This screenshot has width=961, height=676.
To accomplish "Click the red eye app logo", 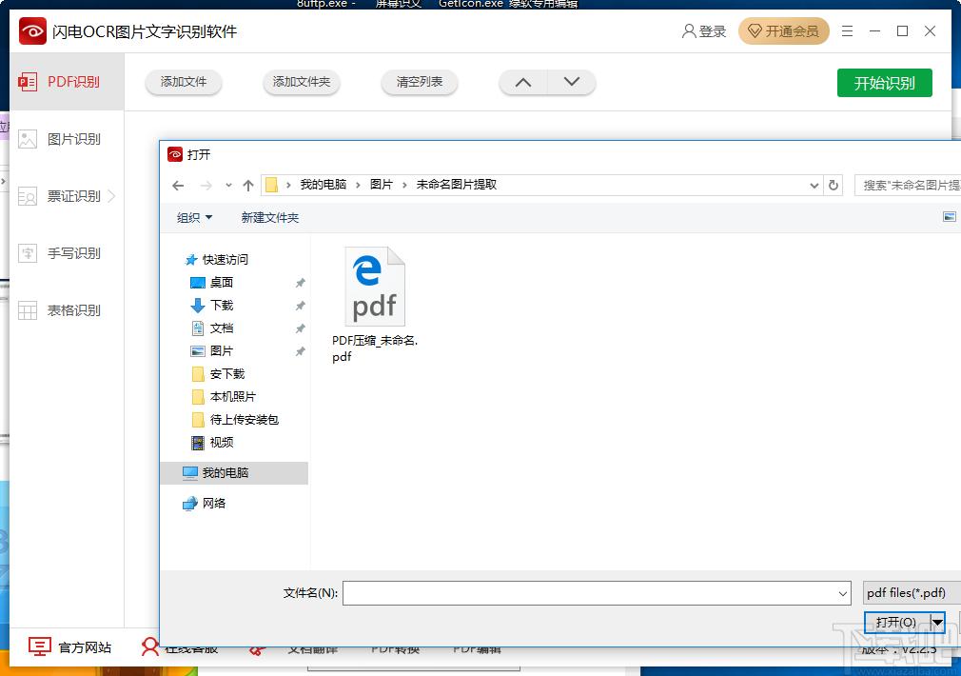I will (32, 30).
